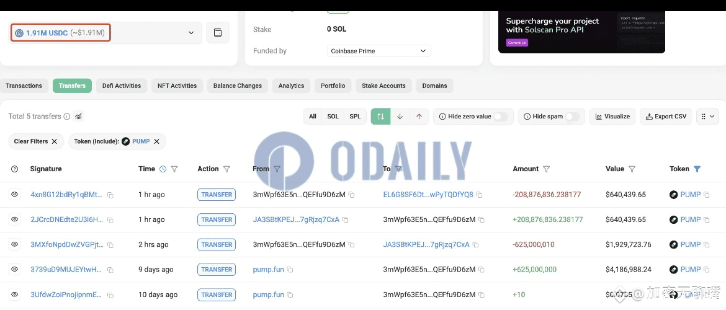Open the Analytics tab
This screenshot has height=310, width=726.
click(x=291, y=86)
